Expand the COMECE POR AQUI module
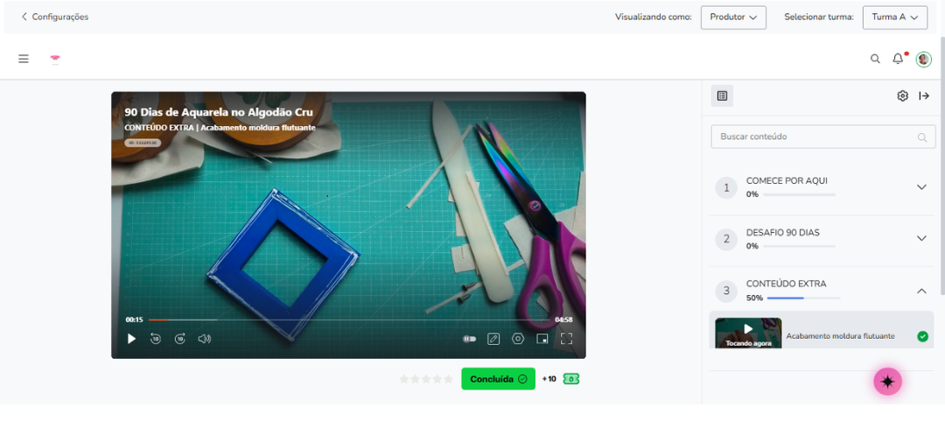The width and height of the screenshot is (945, 442). 921,187
